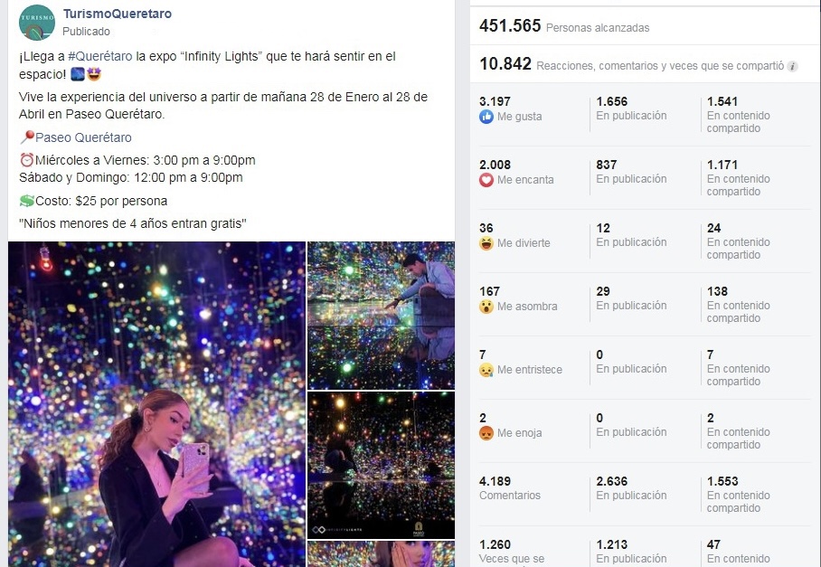The height and width of the screenshot is (567, 821).
Task: Open the partially visible bottom-right photo
Action: point(382,554)
